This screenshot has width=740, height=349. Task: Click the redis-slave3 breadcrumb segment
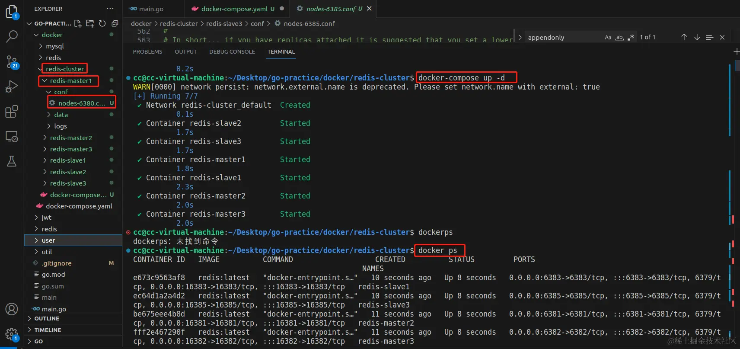(224, 23)
